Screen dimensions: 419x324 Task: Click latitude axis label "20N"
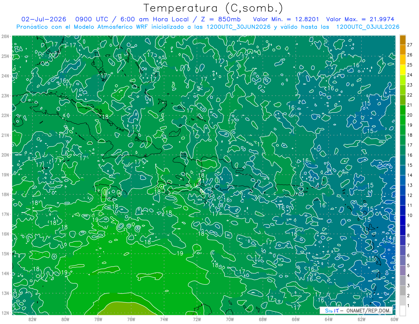pyautogui.click(x=5, y=154)
